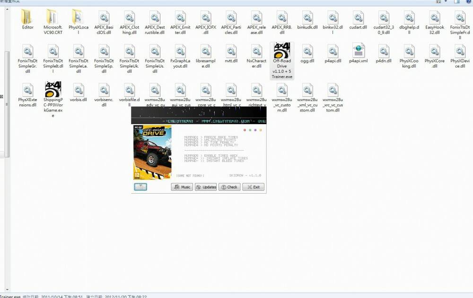
Task: Select the ogg.dll file
Action: tap(307, 53)
